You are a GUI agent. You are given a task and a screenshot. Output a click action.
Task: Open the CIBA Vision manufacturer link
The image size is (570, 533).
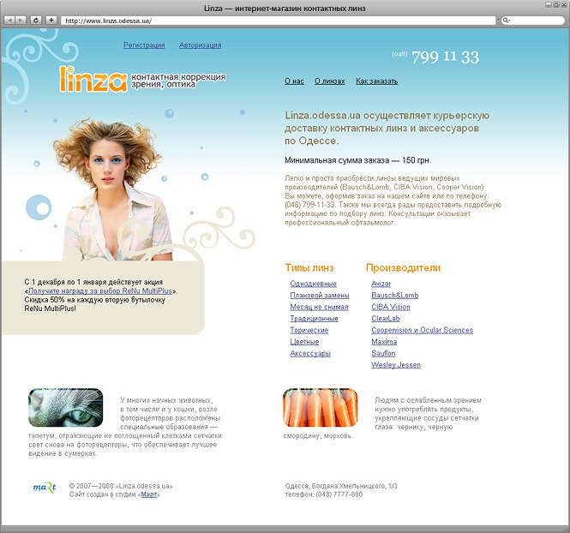click(x=391, y=307)
